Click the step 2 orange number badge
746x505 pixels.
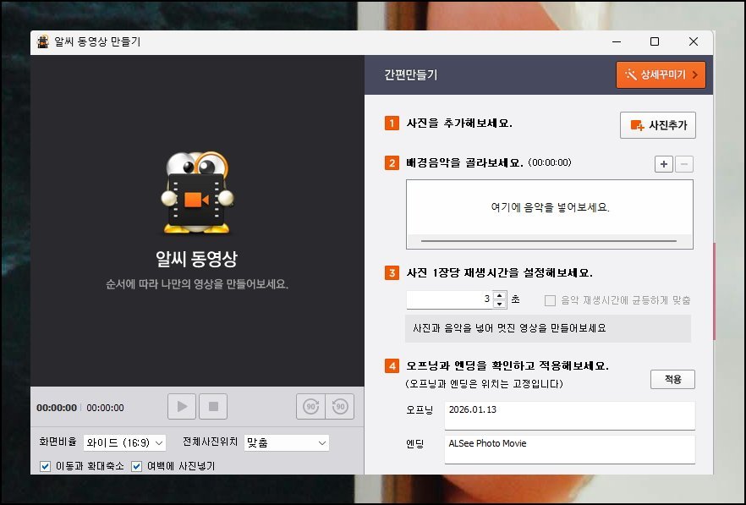392,162
